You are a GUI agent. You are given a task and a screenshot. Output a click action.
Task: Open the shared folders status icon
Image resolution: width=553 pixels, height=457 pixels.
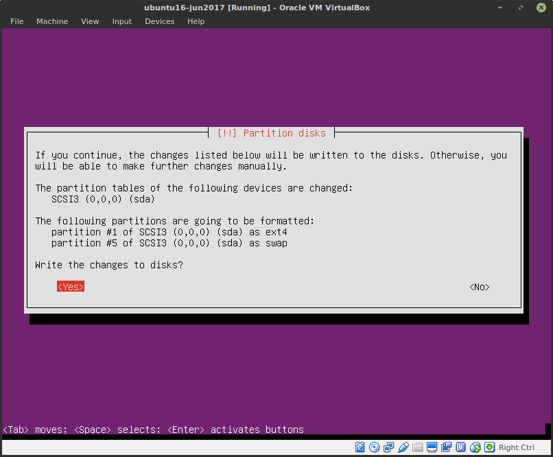click(418, 447)
